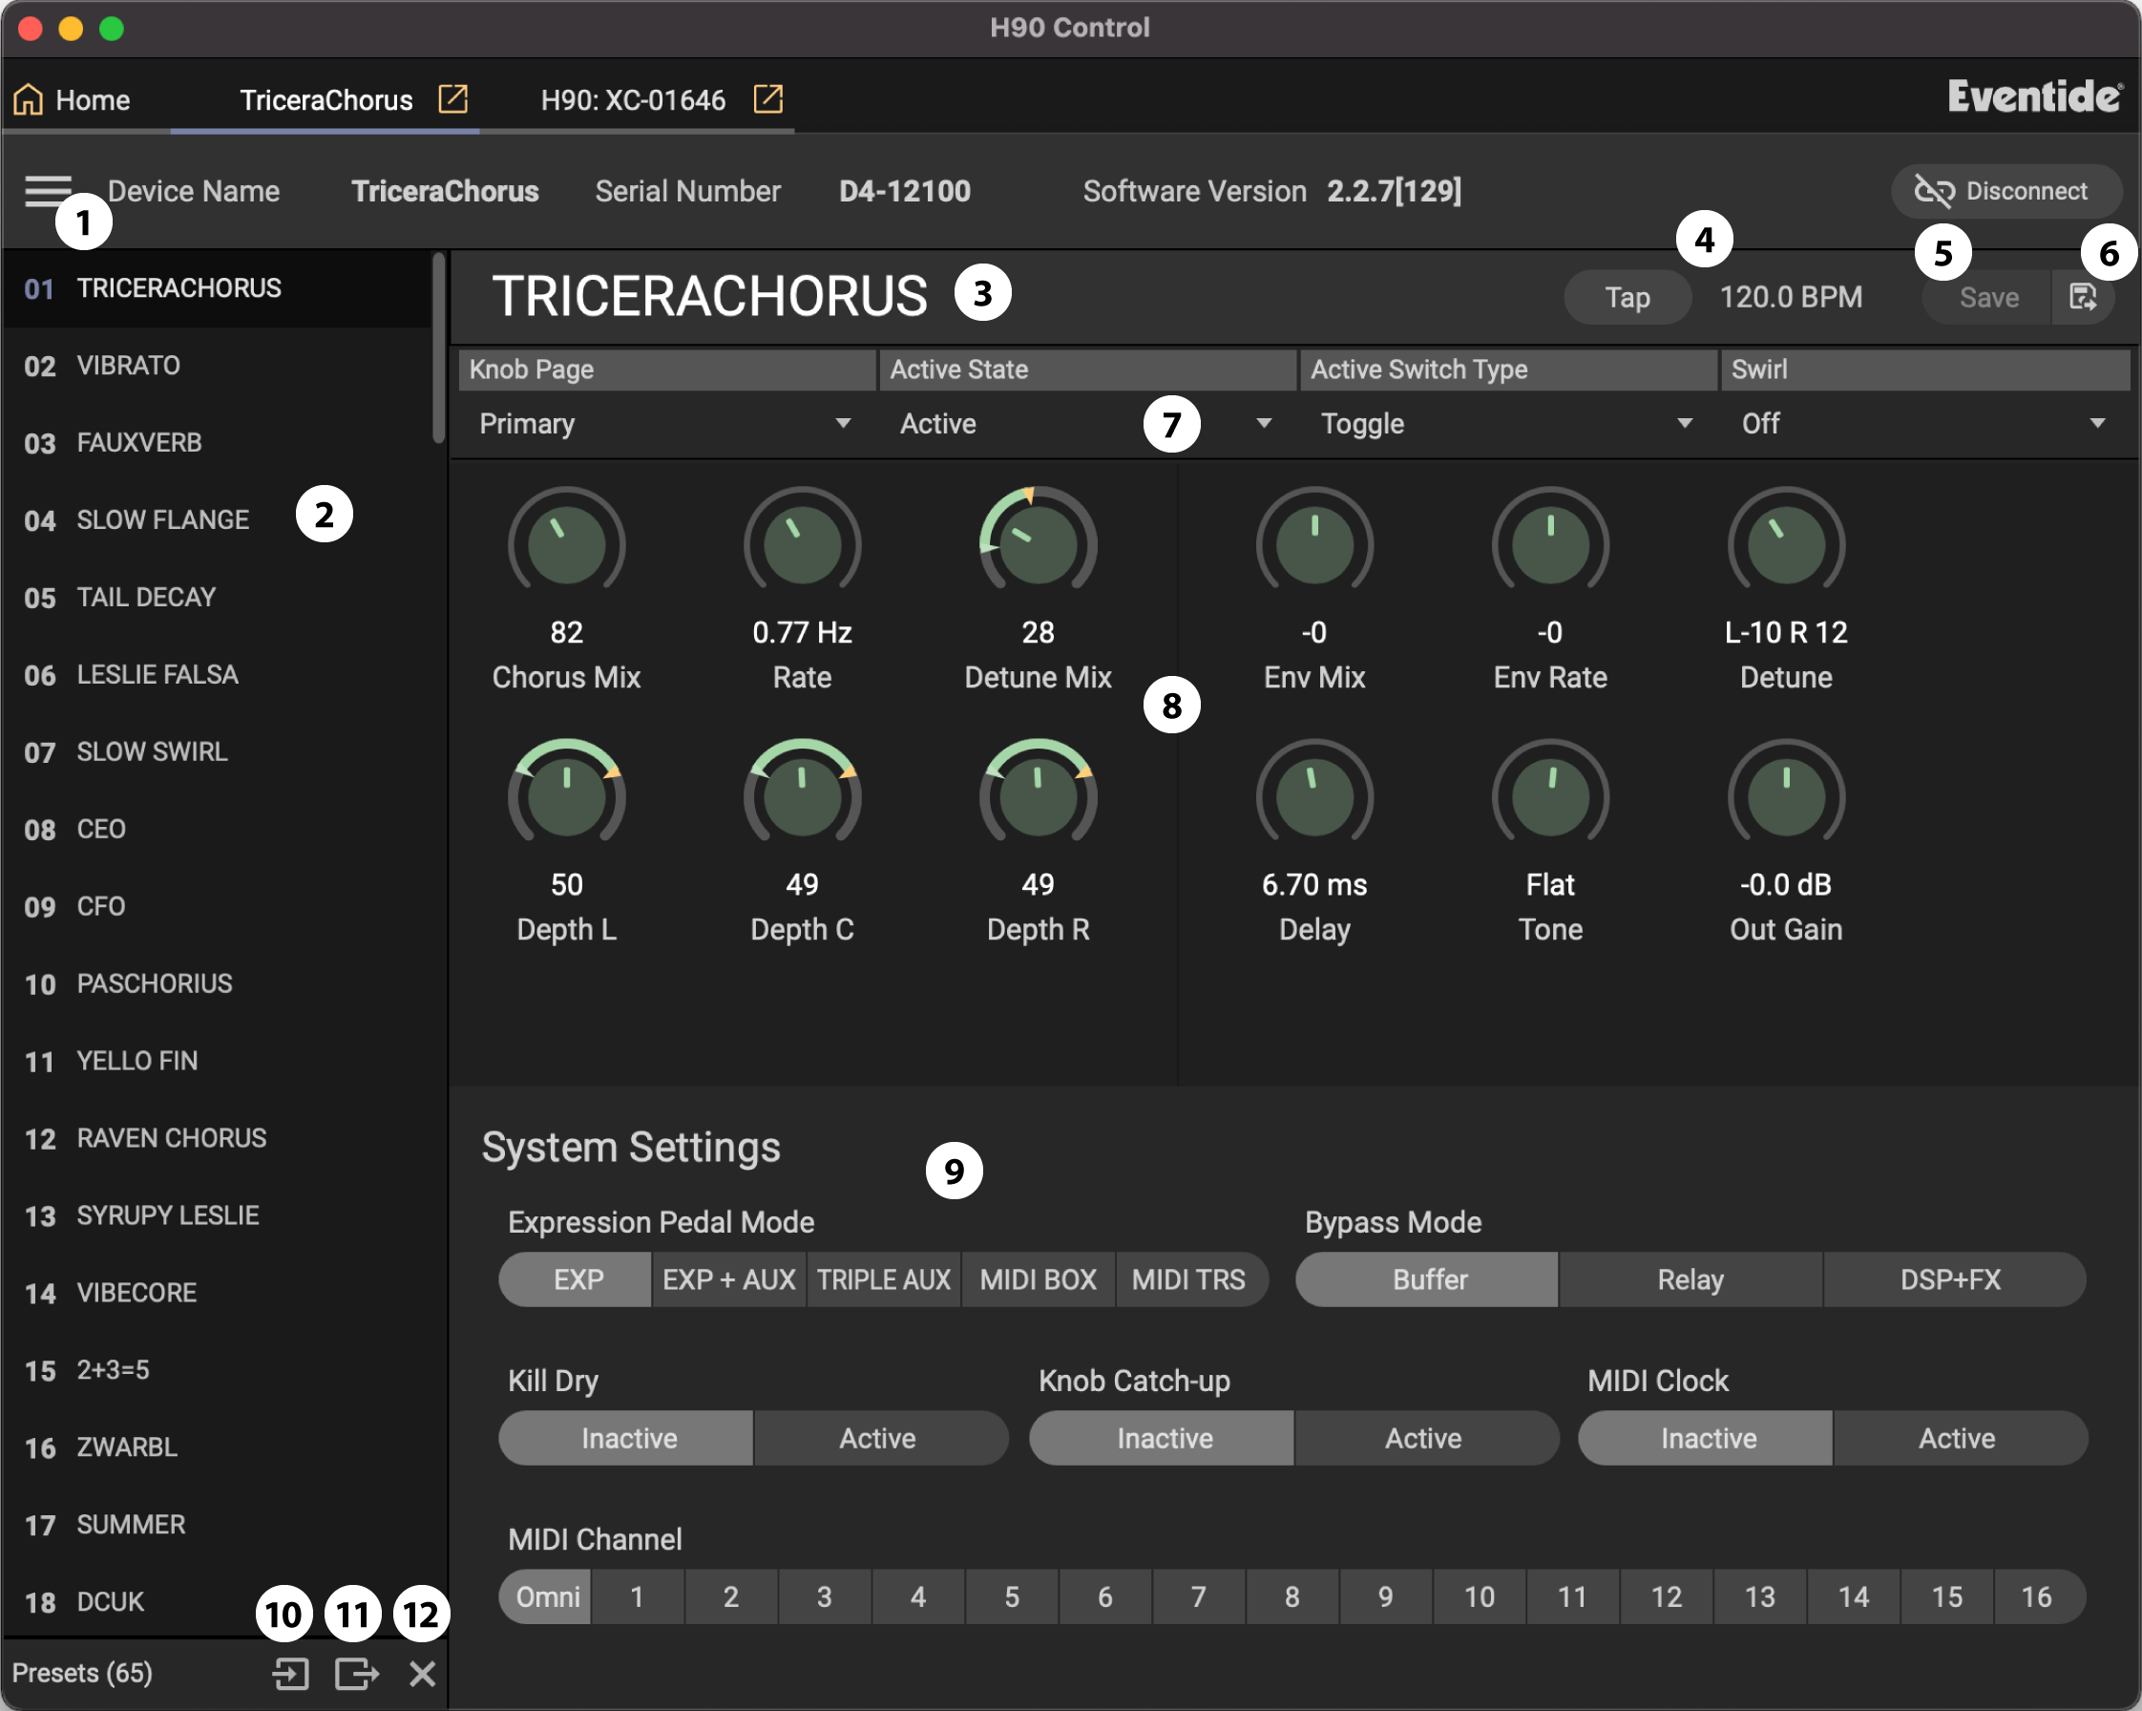Select the PASCHORIUS preset
The width and height of the screenshot is (2142, 1711).
point(217,984)
